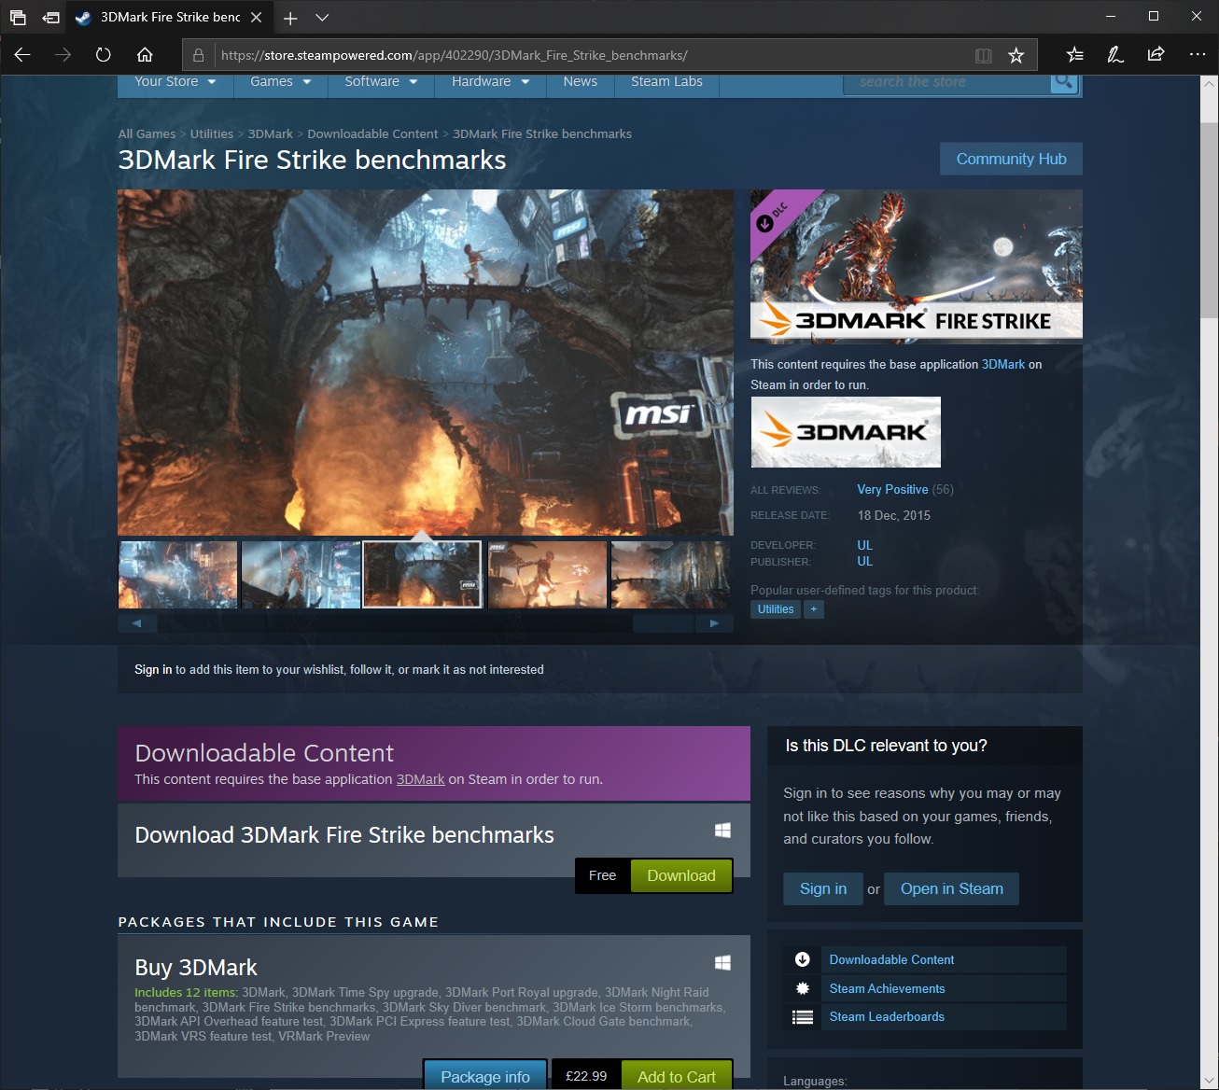Viewport: 1219px width, 1090px height.
Task: Show tab previews chevron in tab bar
Action: tap(322, 18)
